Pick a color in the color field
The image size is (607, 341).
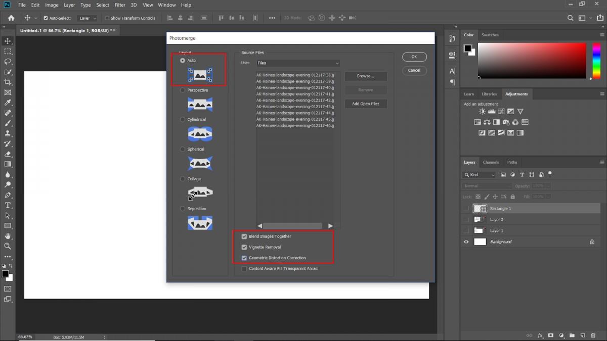(531, 61)
